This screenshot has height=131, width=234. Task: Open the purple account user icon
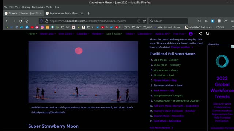click(x=191, y=34)
